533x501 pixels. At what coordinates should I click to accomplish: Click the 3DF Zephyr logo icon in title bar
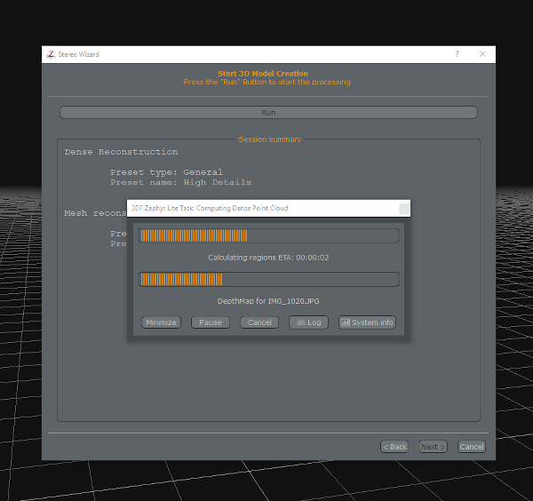click(x=51, y=54)
